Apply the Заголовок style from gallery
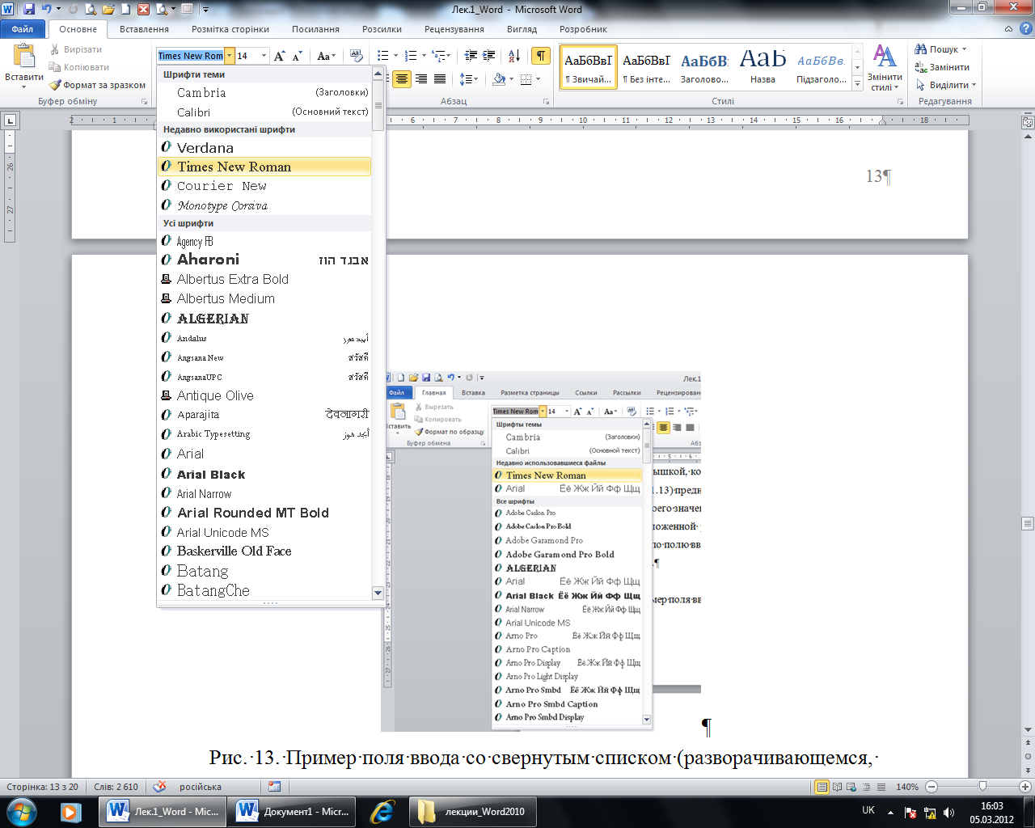Viewport: 1035px width, 828px height. coord(704,67)
